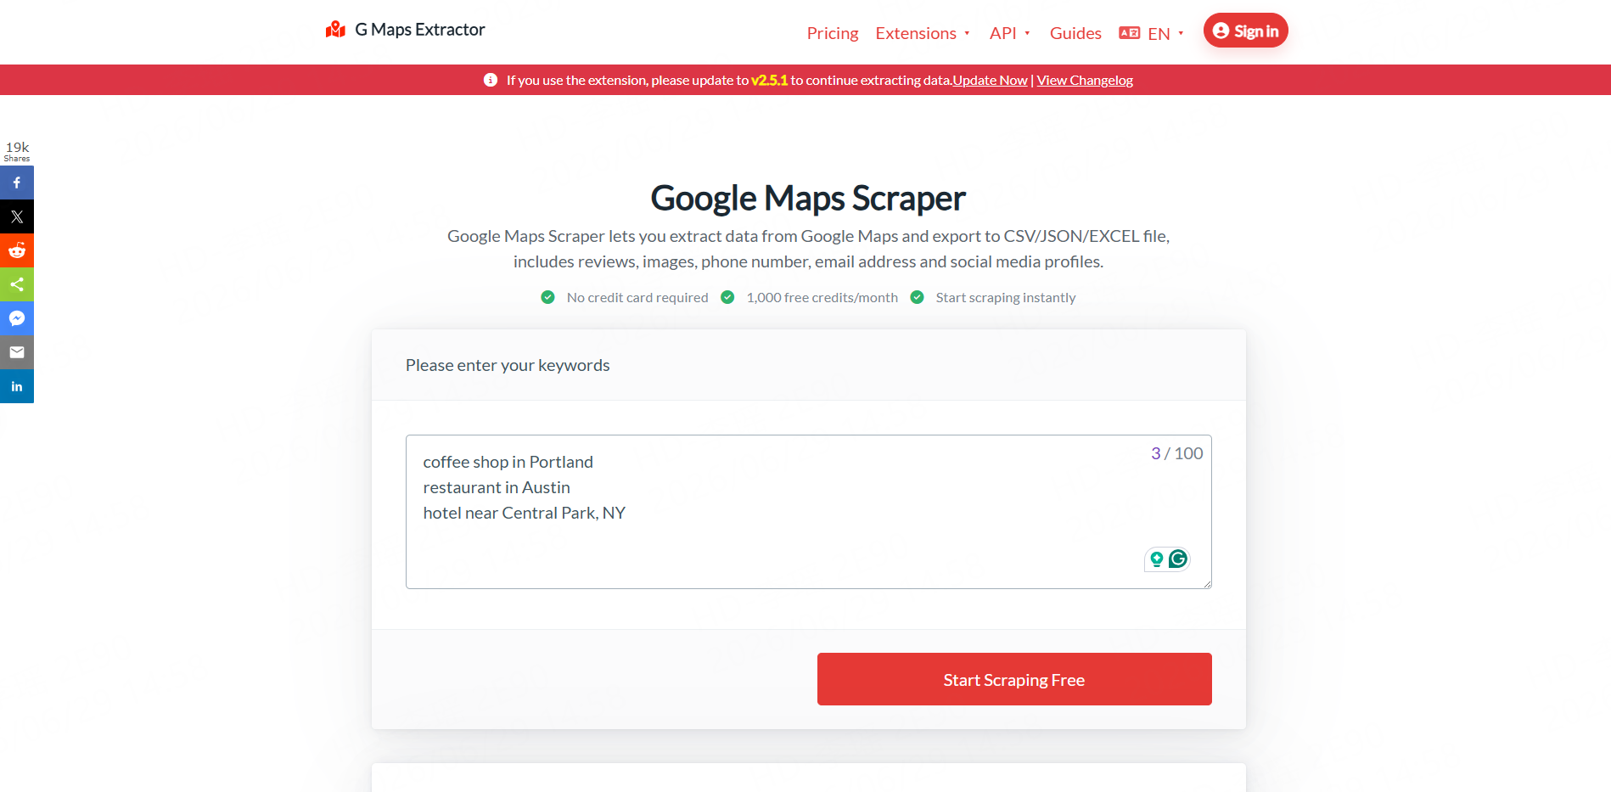This screenshot has width=1611, height=792.
Task: Click the Google Maps Scraper heading
Action: point(808,198)
